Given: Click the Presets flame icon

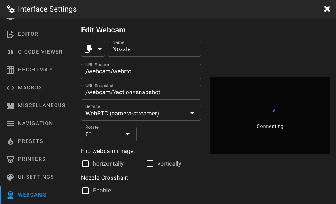Looking at the screenshot, I should coord(10,141).
